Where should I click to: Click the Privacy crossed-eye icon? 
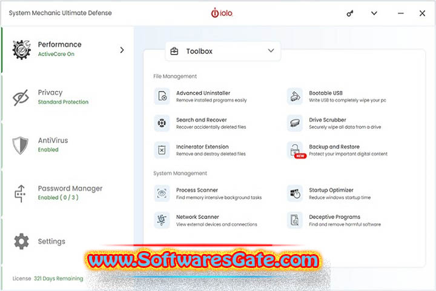click(x=21, y=98)
